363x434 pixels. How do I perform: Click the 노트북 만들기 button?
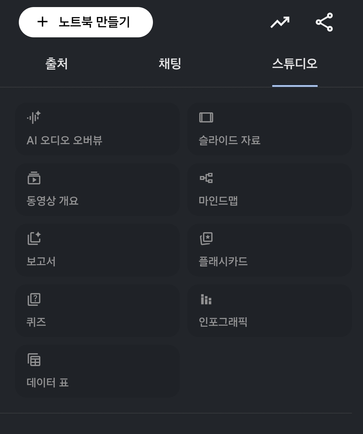coord(86,22)
